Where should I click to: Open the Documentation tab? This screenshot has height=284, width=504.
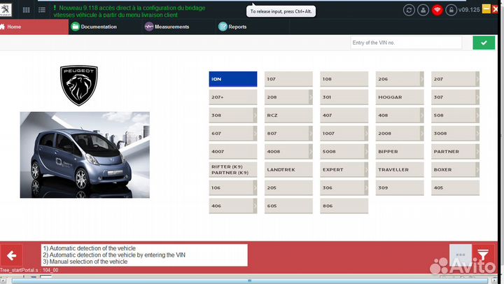(x=94, y=27)
